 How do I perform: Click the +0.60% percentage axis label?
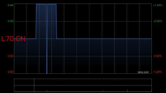[x=158, y=21]
